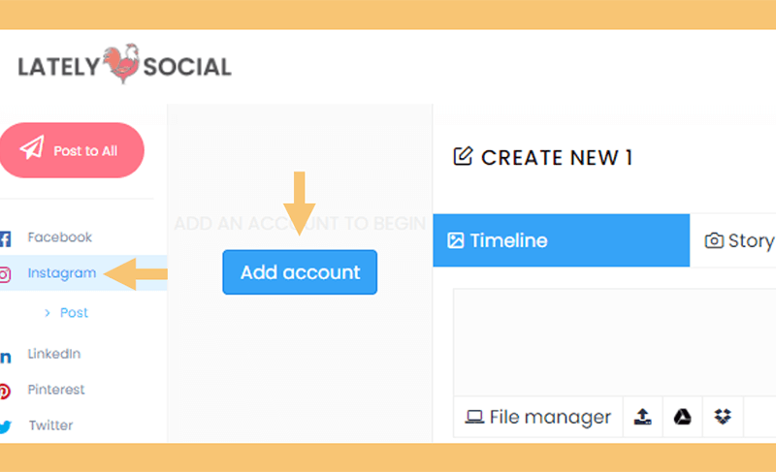Screen dimensions: 776x472
Task: Open the Post link under Instagram
Action: pyautogui.click(x=74, y=313)
